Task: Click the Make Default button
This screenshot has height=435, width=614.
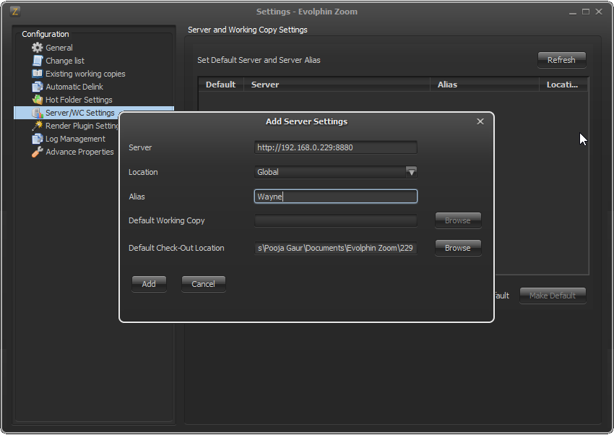Action: click(553, 296)
